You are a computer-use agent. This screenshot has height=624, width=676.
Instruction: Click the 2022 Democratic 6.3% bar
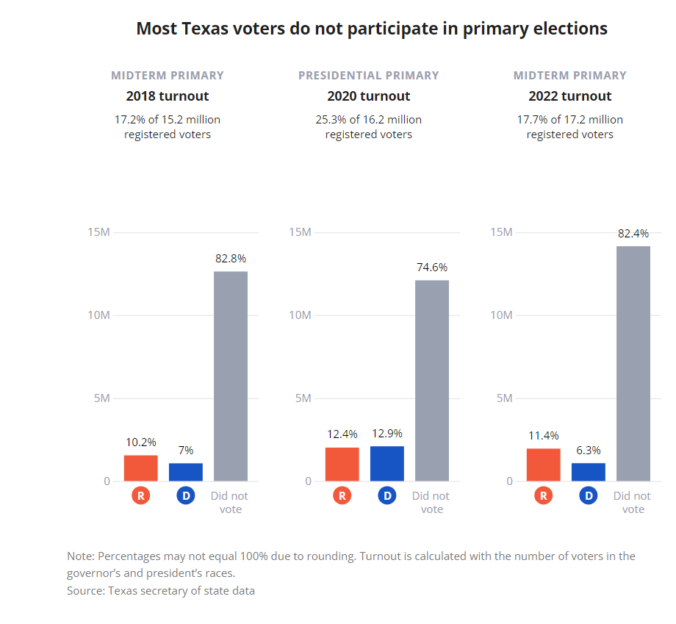(589, 472)
